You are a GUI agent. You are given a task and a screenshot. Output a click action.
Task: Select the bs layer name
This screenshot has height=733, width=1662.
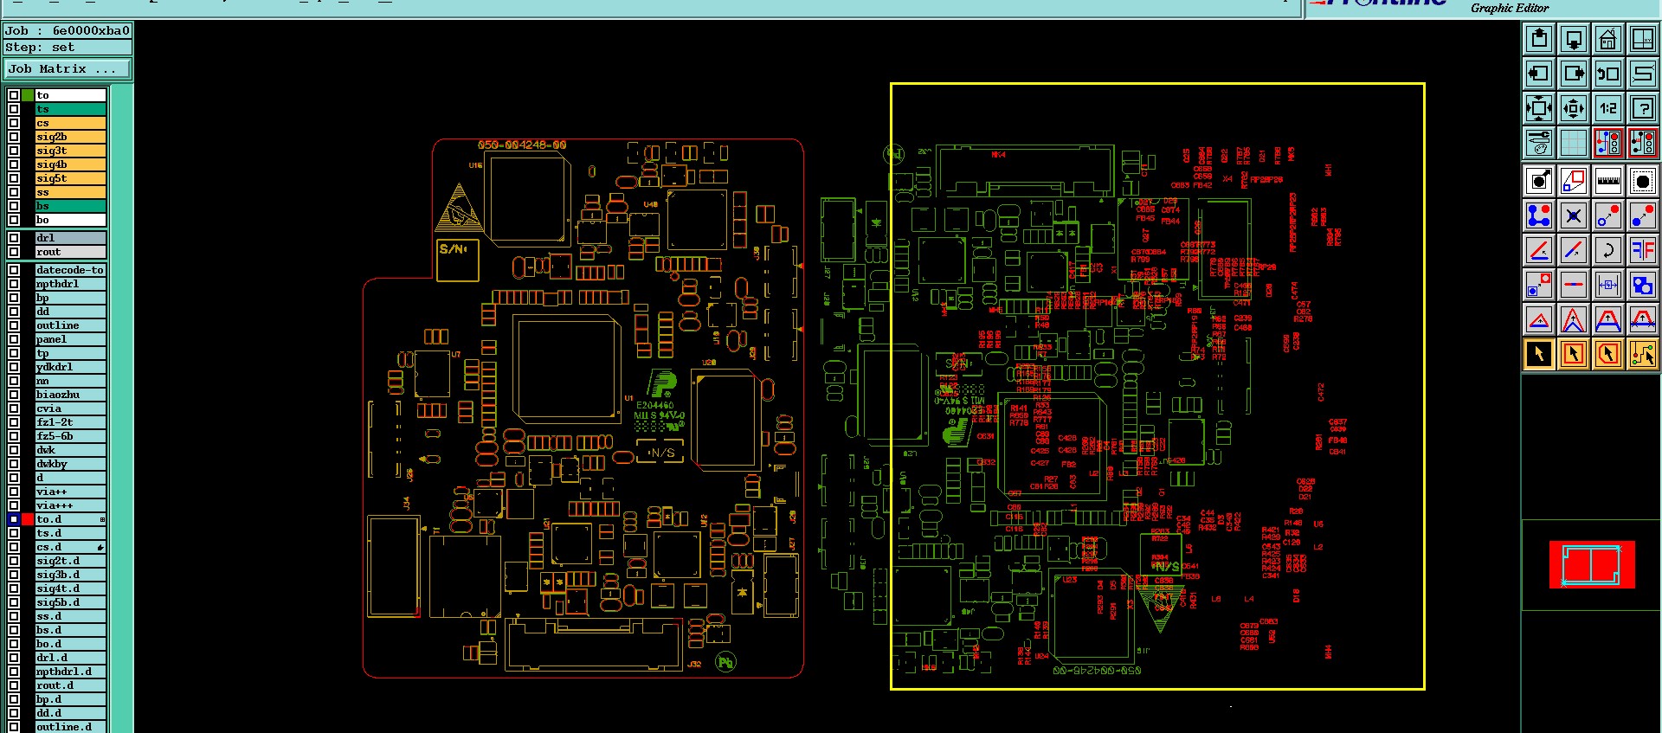(x=70, y=206)
